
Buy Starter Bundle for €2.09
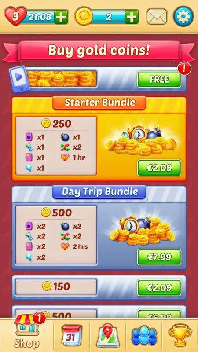tap(159, 168)
